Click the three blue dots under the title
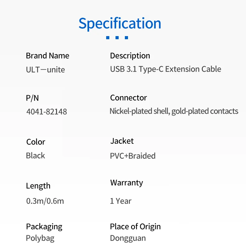The width and height of the screenshot is (246, 249). coord(117,38)
